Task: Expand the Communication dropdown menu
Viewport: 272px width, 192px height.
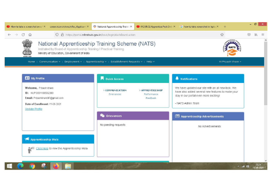Action: pyautogui.click(x=50, y=62)
